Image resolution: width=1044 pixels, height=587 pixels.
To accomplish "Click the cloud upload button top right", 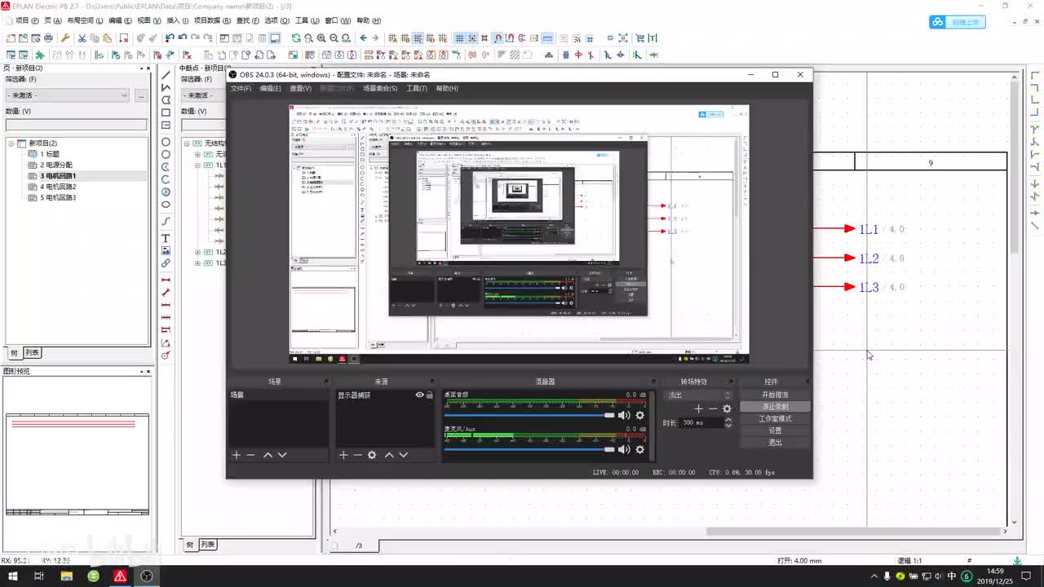I will click(958, 22).
